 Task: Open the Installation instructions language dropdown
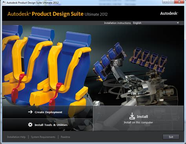[156, 23]
